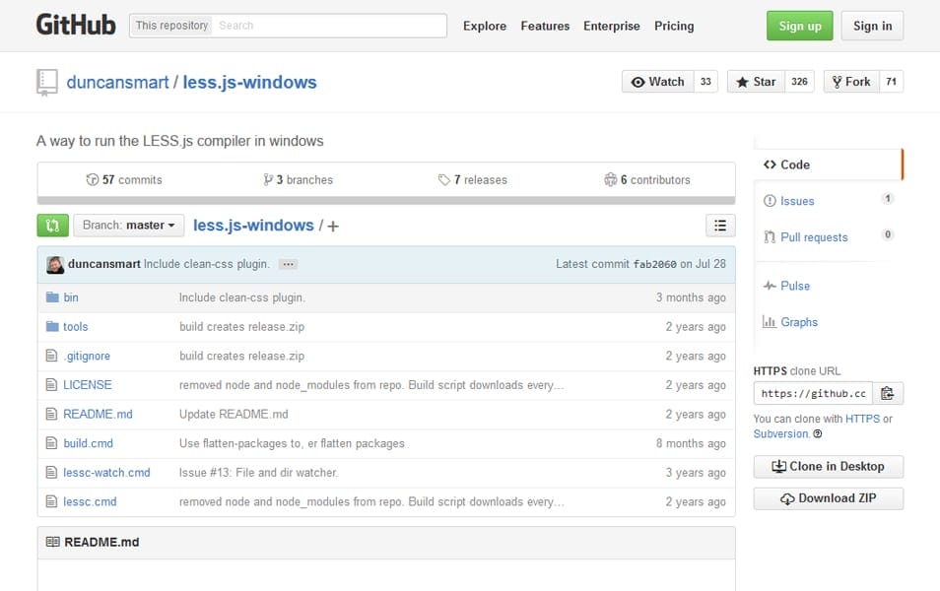This screenshot has height=591, width=940.
Task: Click the language bar under repo stats
Action: pos(386,200)
